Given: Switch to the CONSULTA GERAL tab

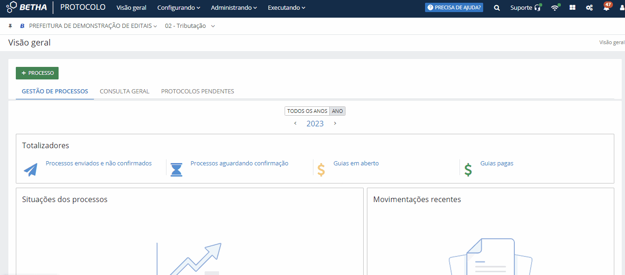Looking at the screenshot, I should pos(125,92).
